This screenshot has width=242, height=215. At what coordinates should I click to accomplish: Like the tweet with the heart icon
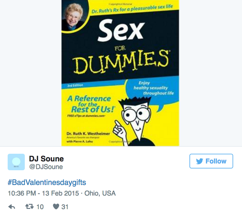56,207
